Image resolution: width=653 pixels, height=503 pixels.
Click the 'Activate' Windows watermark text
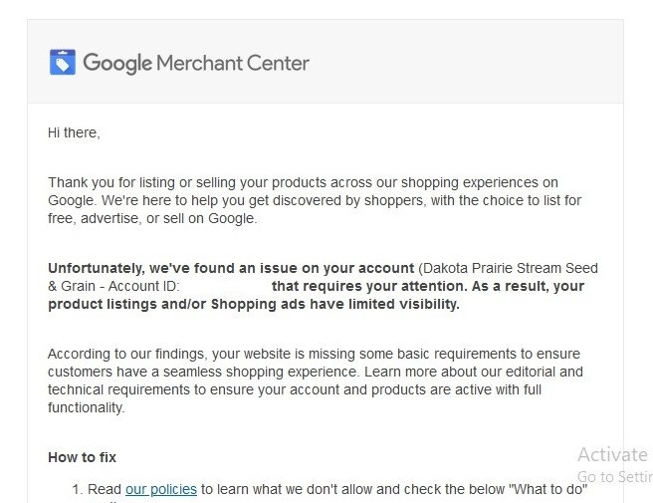point(612,454)
